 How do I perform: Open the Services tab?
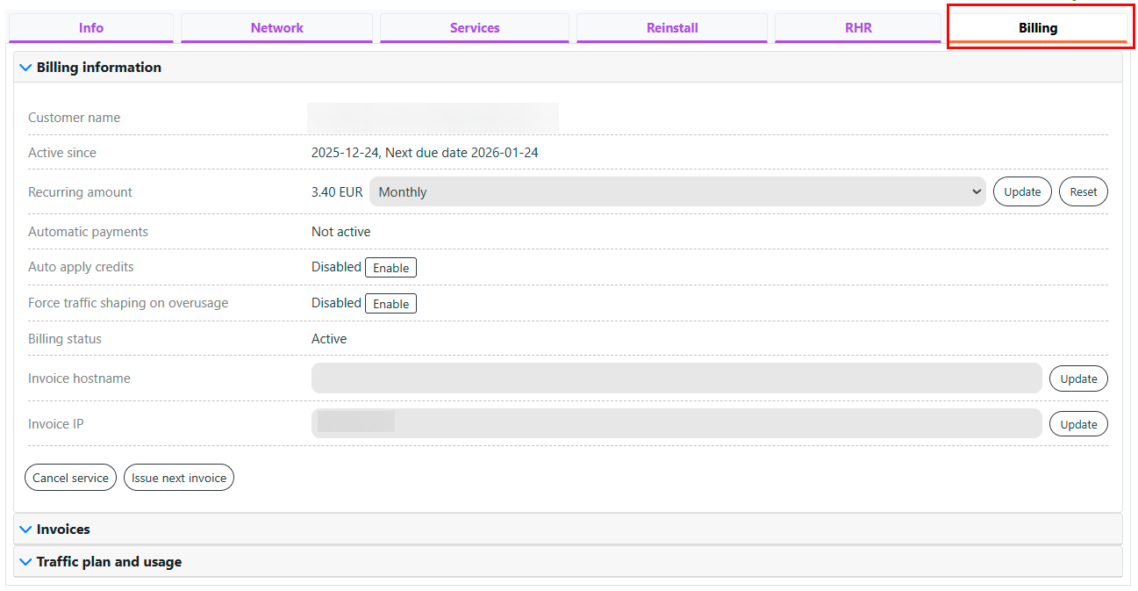(475, 28)
